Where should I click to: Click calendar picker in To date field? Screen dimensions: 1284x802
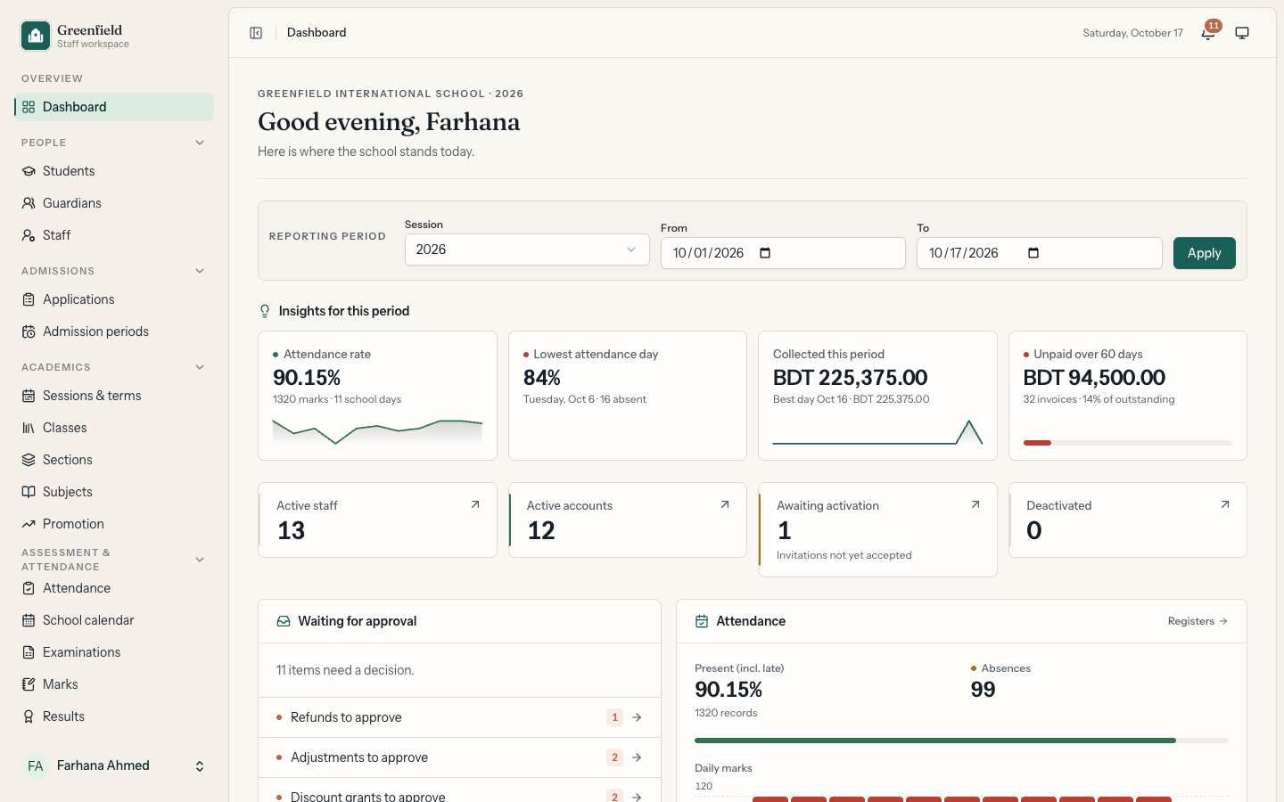point(1033,253)
